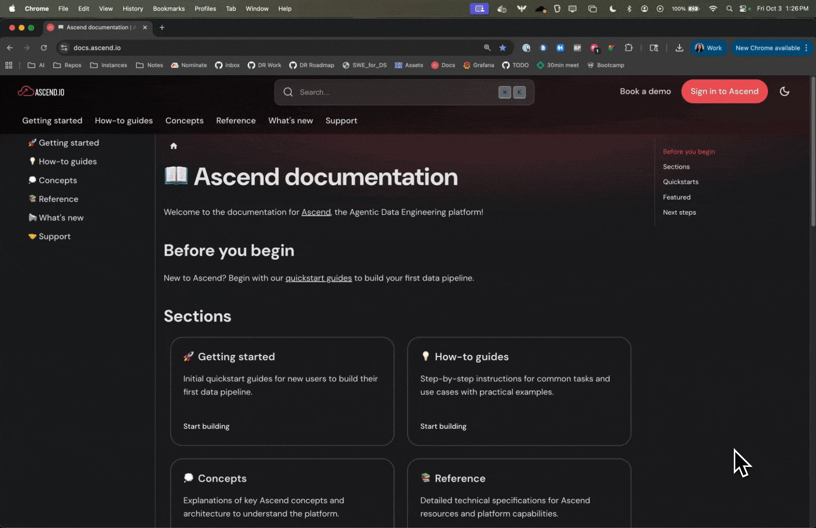This screenshot has width=816, height=528.
Task: Open the Chrome downloads icon
Action: click(x=680, y=47)
